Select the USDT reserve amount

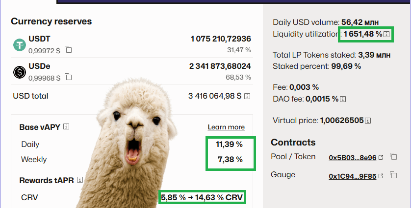coord(221,39)
